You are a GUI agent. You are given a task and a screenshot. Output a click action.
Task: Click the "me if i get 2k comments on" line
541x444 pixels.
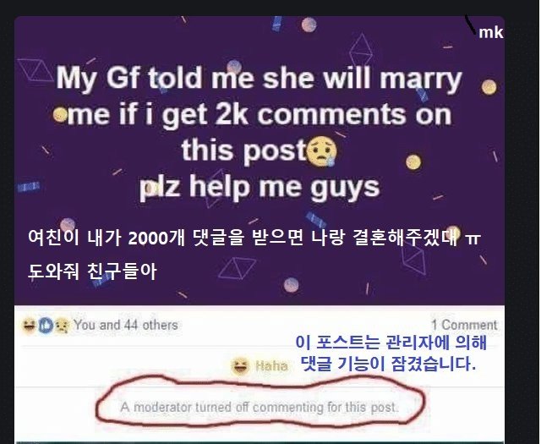tap(260, 115)
